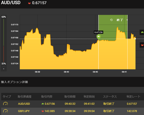Click the history clock icon beside 終了
The height and width of the screenshot is (115, 144).
(x=111, y=20)
